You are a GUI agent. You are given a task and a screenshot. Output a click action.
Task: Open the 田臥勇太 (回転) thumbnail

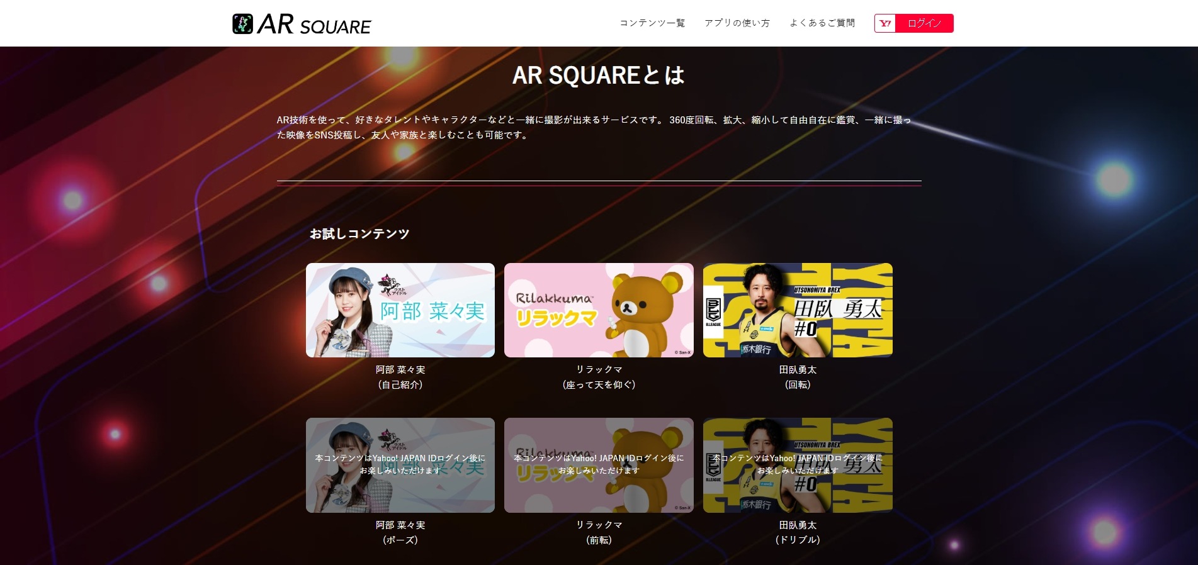coord(798,310)
